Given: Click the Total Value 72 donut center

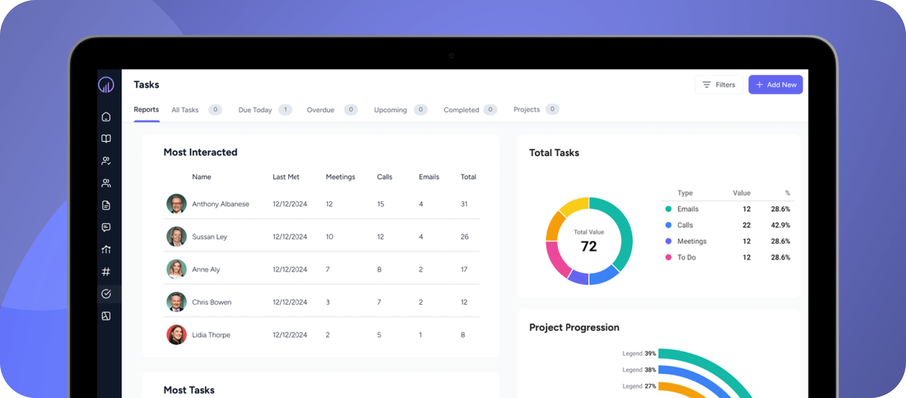Looking at the screenshot, I should pos(589,242).
